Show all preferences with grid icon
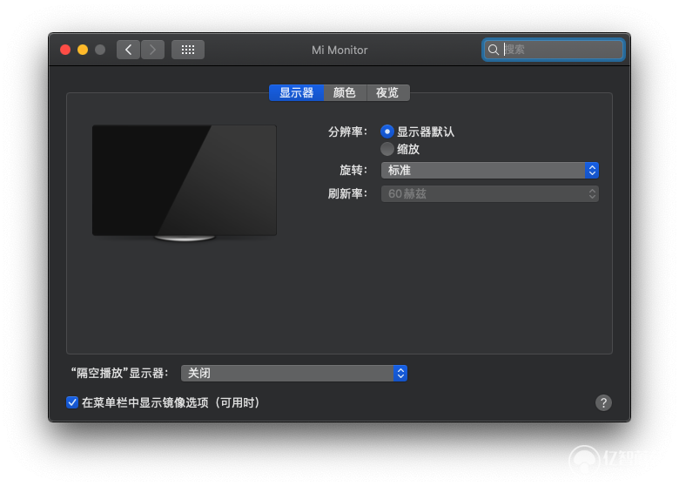Screen dimensions: 679x486 (x=188, y=50)
